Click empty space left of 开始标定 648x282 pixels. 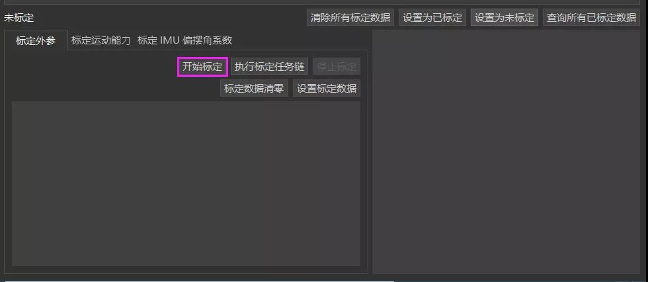(94, 67)
